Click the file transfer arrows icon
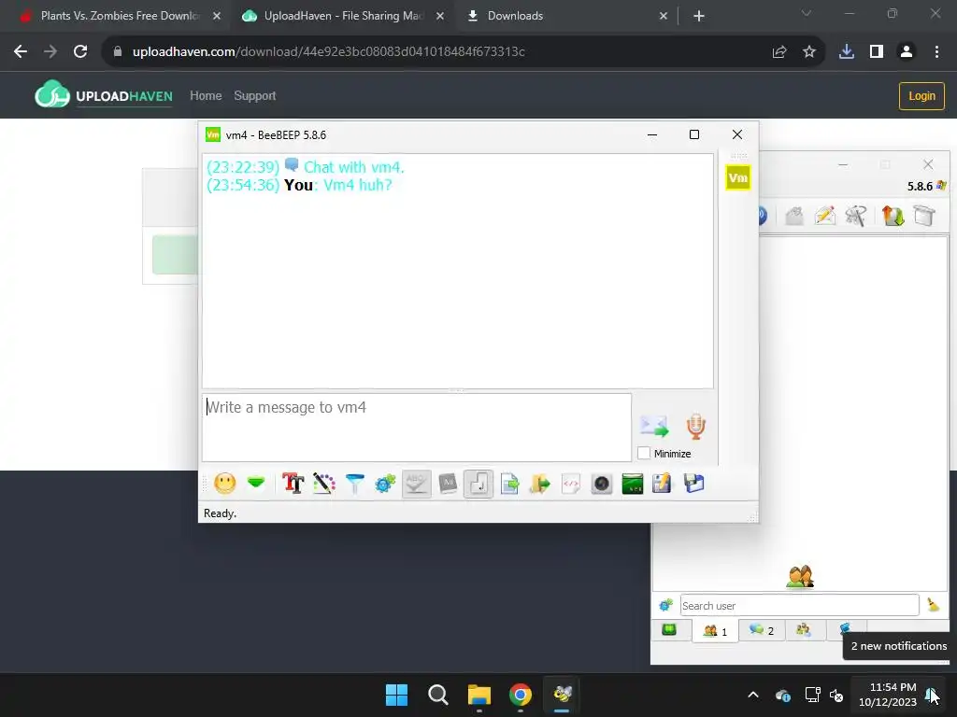This screenshot has width=957, height=717. pyautogui.click(x=893, y=216)
